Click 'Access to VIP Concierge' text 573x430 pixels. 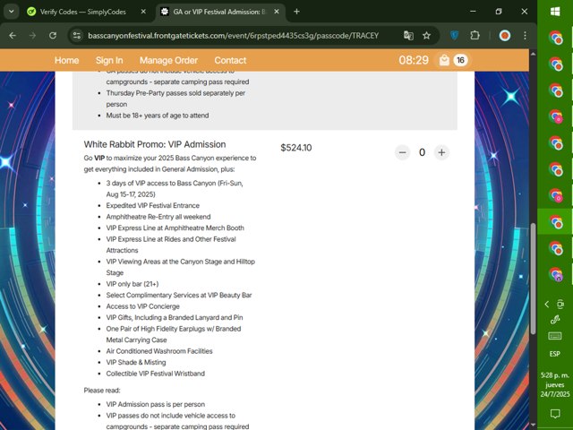coord(143,306)
